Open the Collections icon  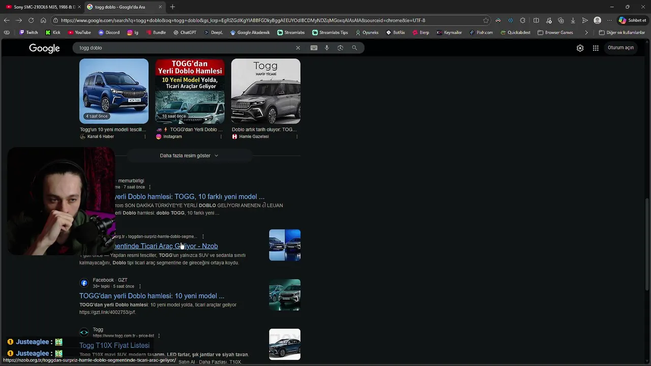[560, 20]
